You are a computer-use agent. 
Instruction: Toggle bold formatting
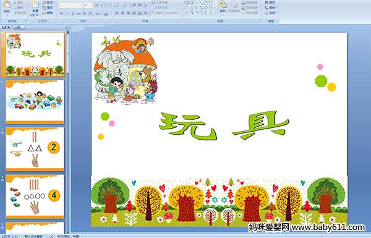[61, 14]
